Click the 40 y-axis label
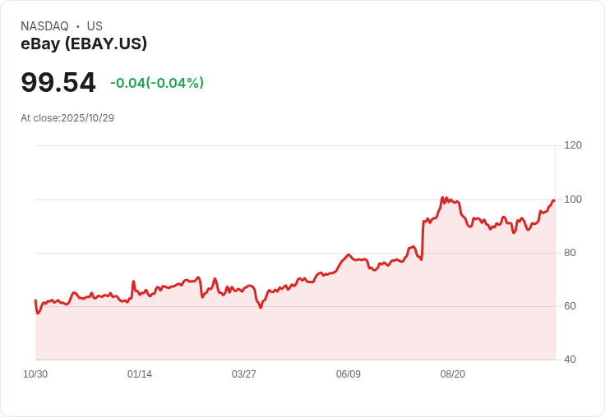The height and width of the screenshot is (417, 605). (570, 360)
